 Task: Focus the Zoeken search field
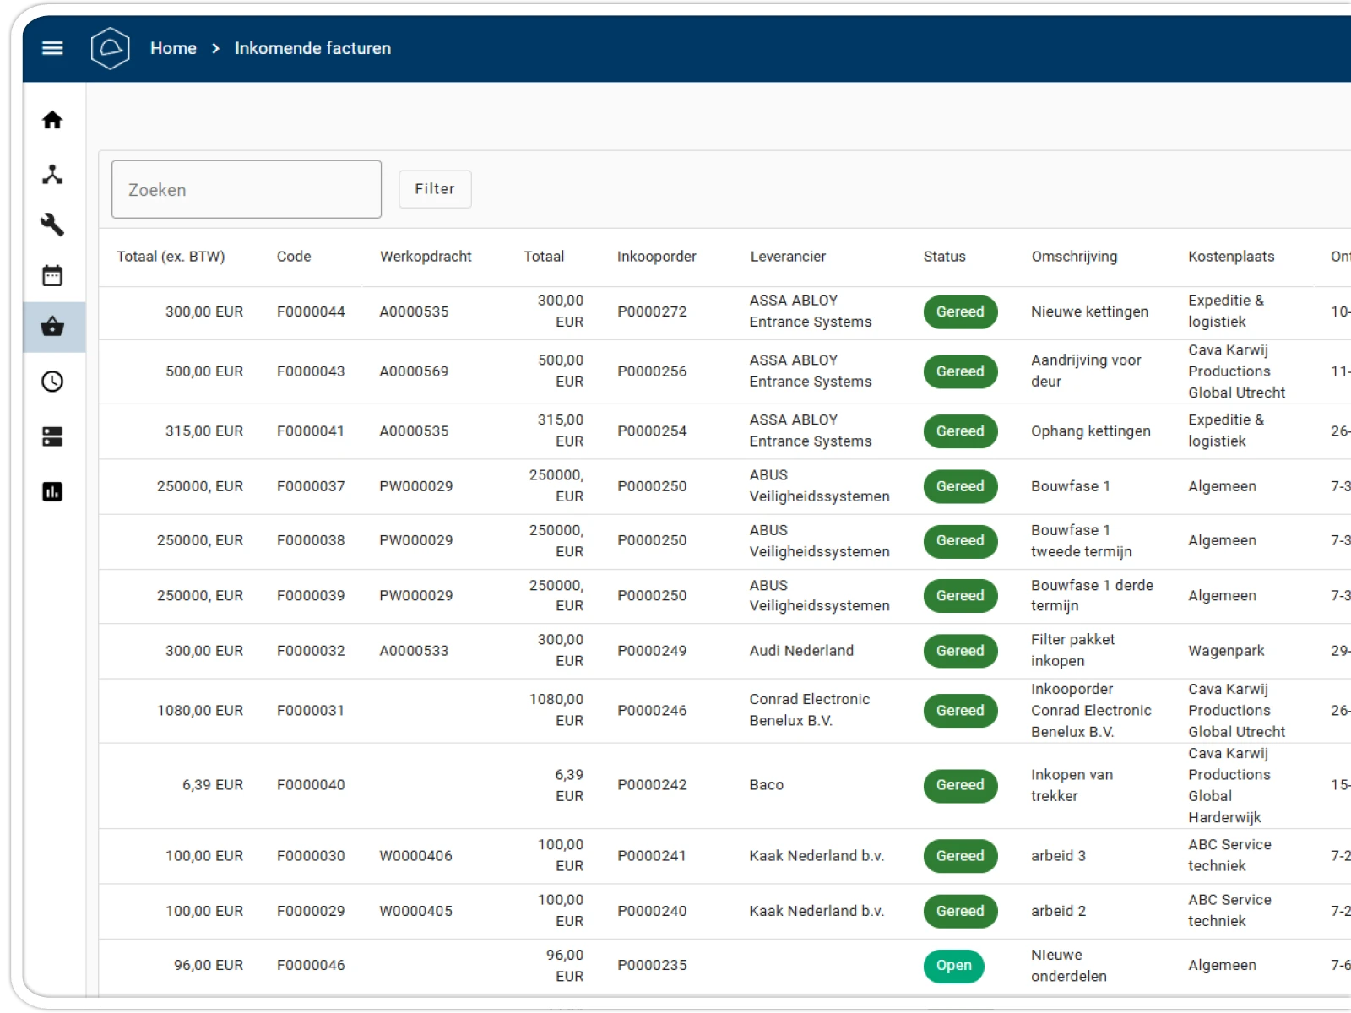click(x=247, y=189)
